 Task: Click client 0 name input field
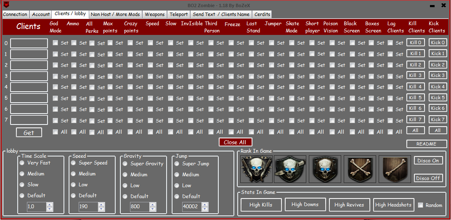[29, 43]
